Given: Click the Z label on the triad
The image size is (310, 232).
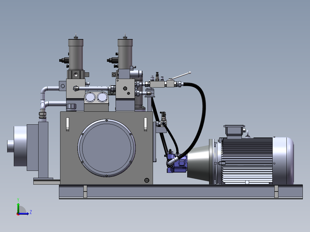Looking at the screenshot, I should point(31,212).
